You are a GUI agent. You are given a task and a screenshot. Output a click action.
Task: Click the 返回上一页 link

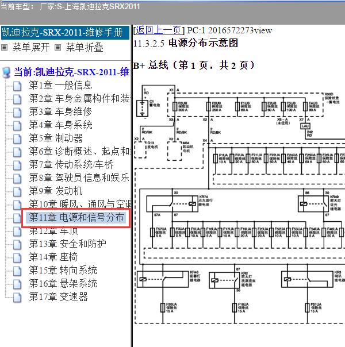[158, 30]
